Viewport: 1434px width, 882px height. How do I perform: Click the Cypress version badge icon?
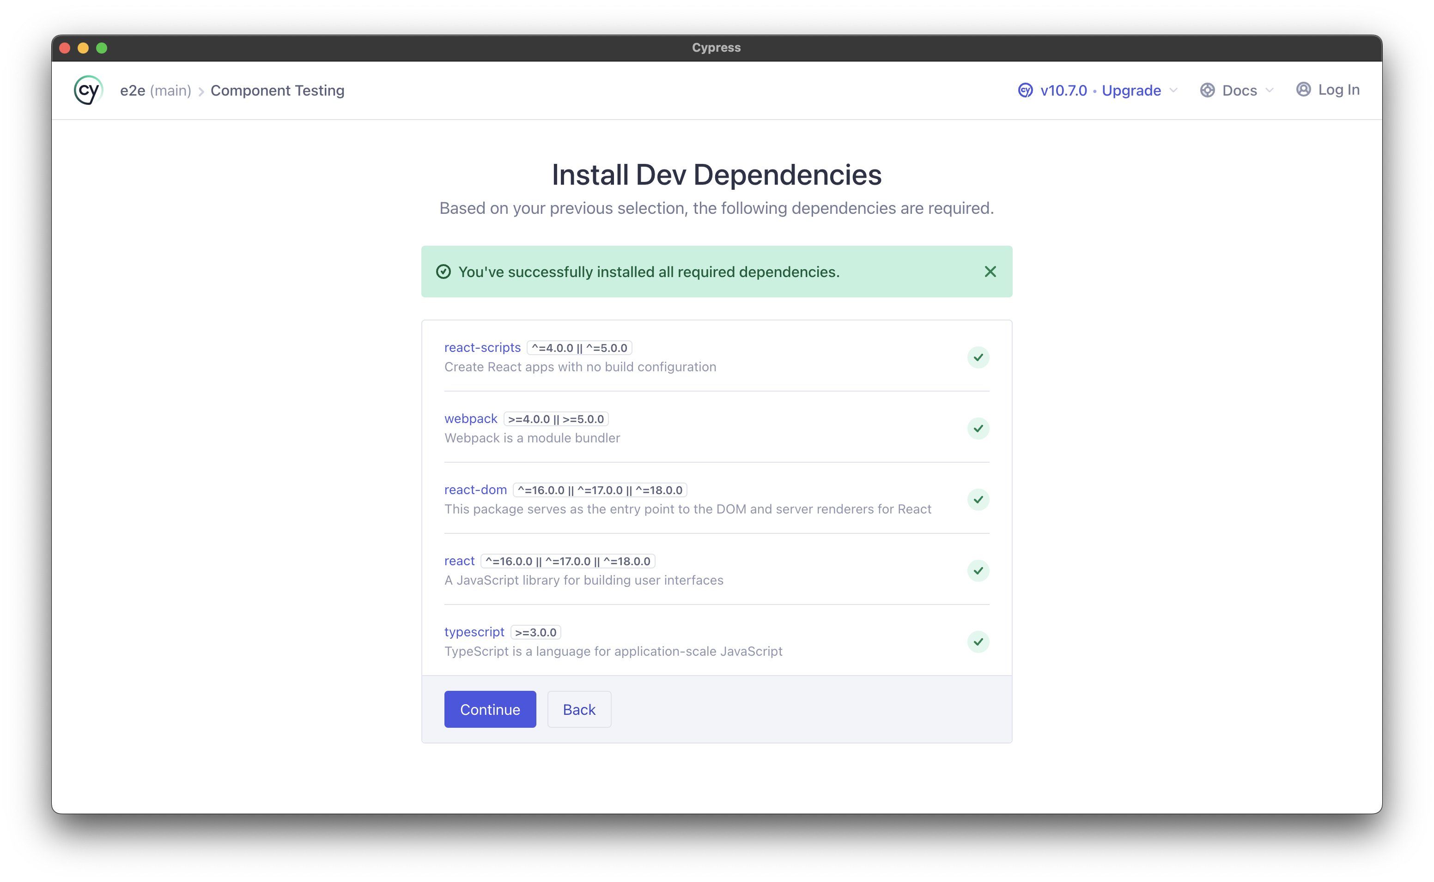pos(1025,91)
